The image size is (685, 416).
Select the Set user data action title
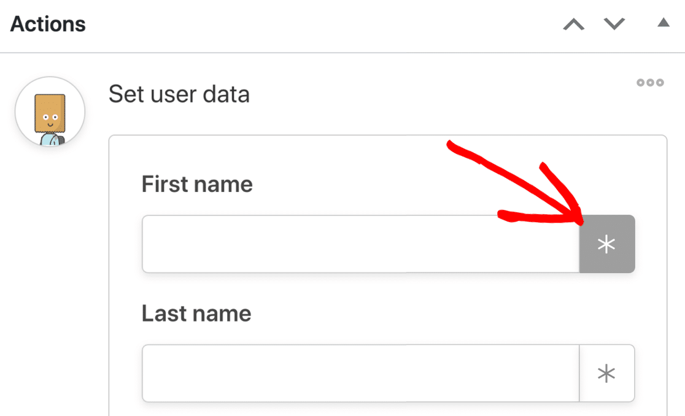179,94
